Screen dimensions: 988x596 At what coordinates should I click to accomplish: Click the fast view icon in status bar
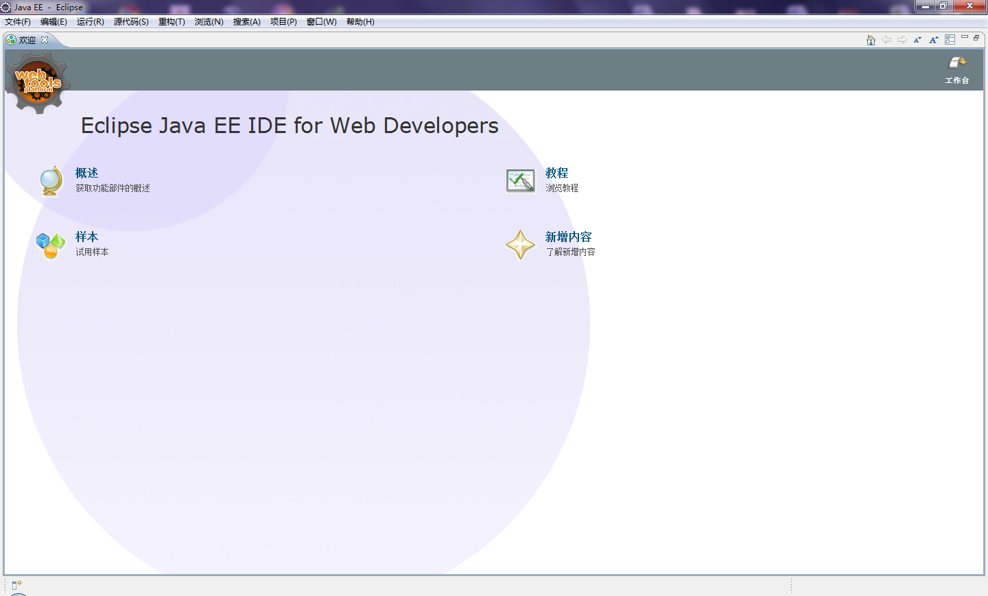(17, 585)
